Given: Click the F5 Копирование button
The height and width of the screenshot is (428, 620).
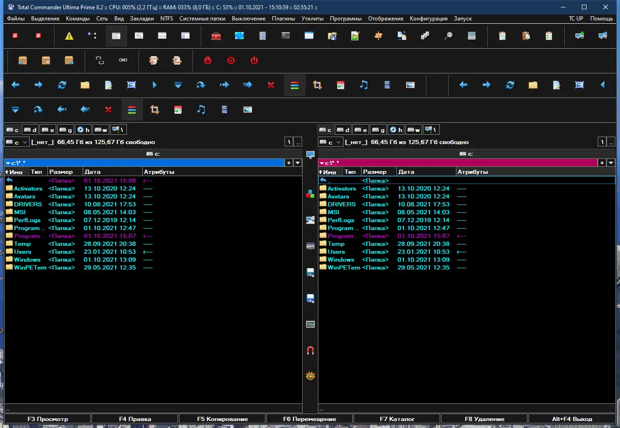Looking at the screenshot, I should tap(222, 419).
